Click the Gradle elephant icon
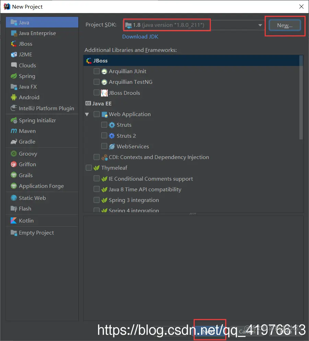Screen dimensions: 309x341 tap(14, 141)
